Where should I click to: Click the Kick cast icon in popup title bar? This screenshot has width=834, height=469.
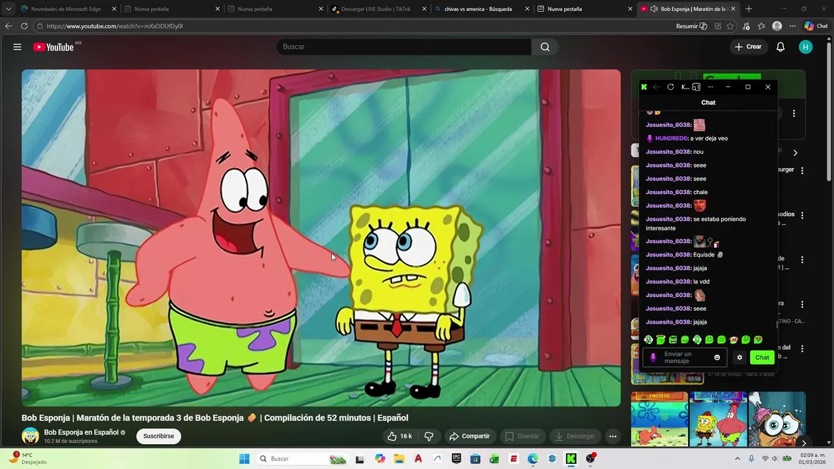coord(696,87)
